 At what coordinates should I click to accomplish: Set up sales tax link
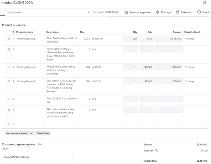[x=204, y=151]
